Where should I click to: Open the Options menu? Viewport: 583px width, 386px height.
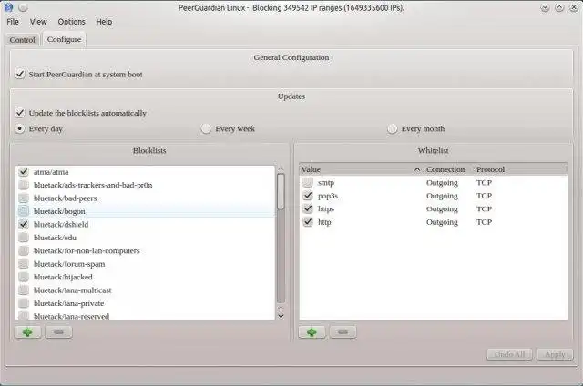pyautogui.click(x=71, y=22)
